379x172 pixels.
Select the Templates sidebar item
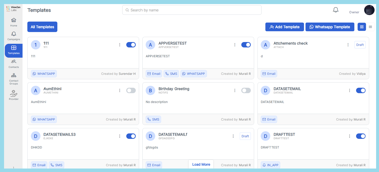click(14, 50)
